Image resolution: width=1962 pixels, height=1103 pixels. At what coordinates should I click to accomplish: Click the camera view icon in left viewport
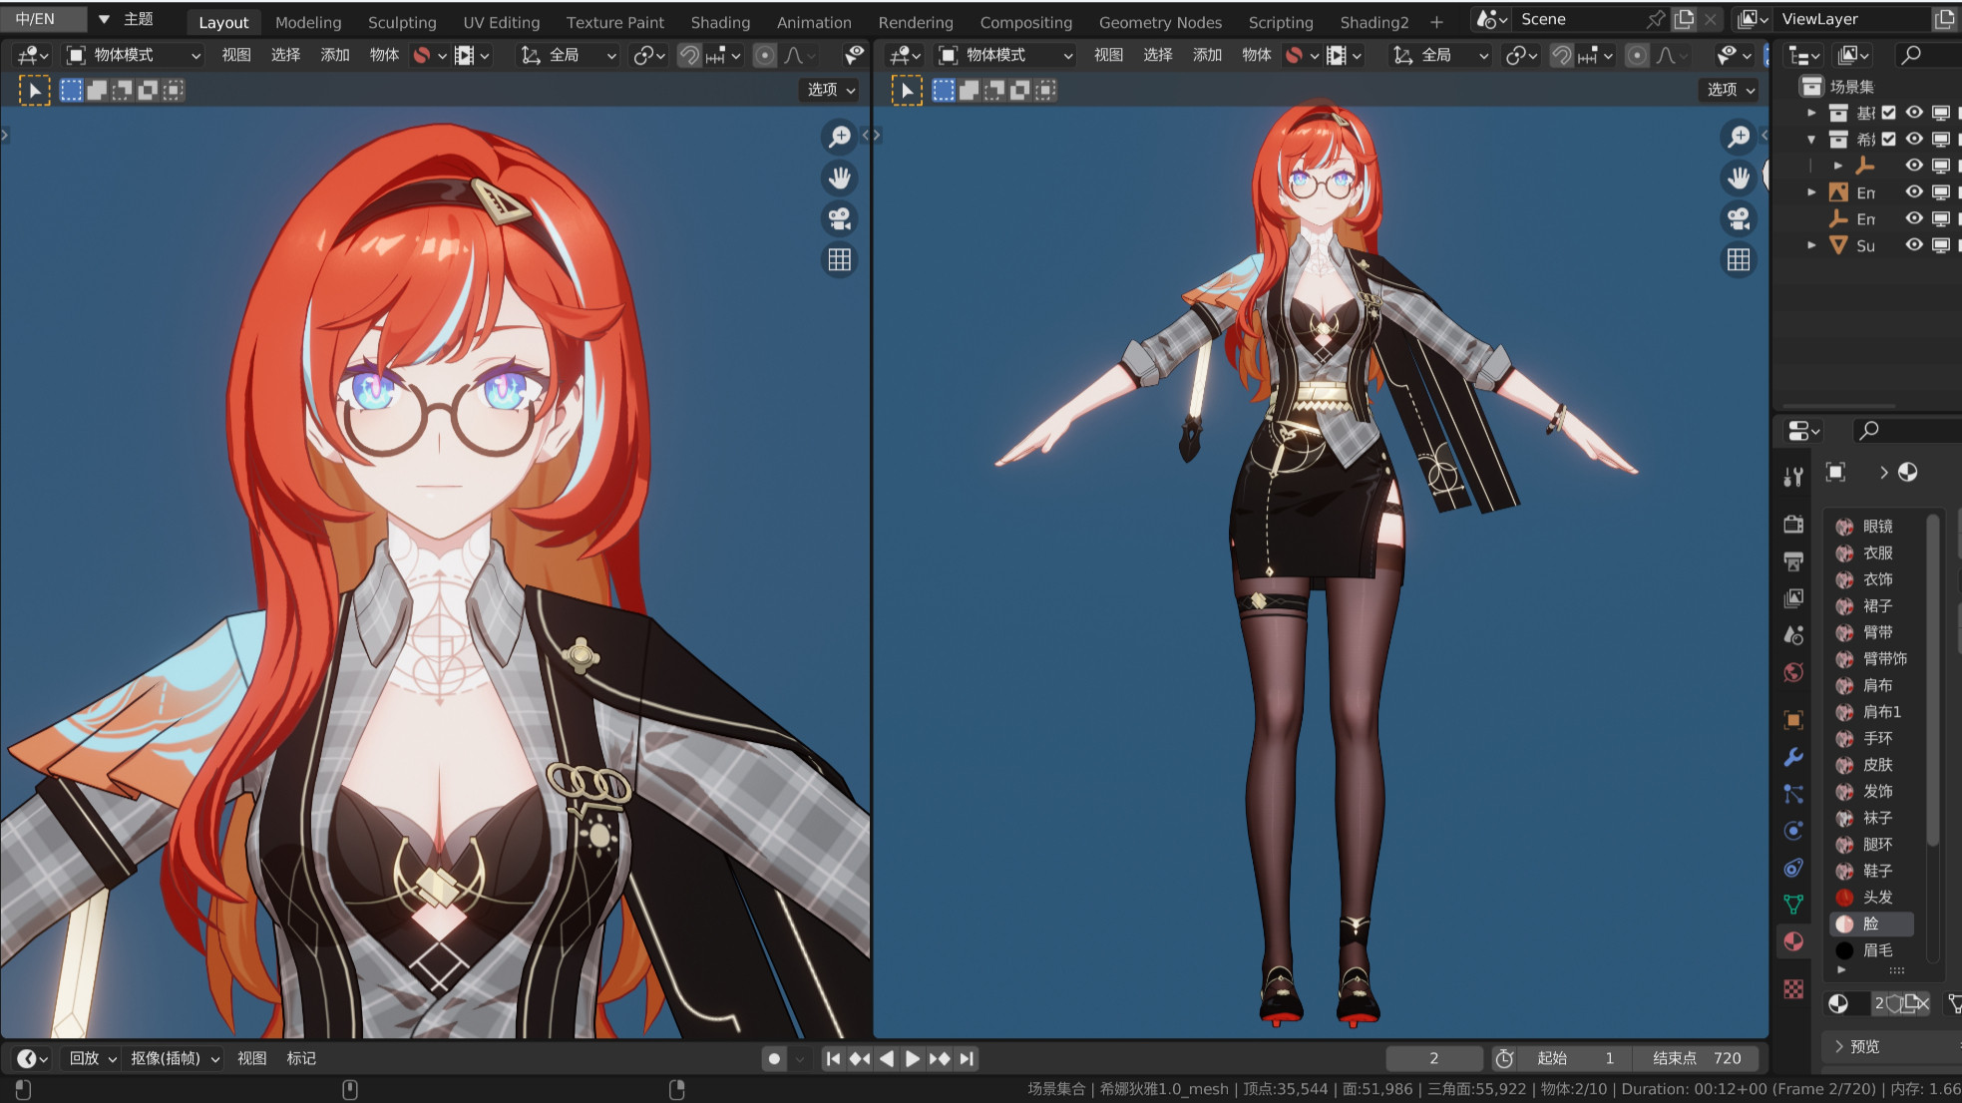click(x=839, y=218)
